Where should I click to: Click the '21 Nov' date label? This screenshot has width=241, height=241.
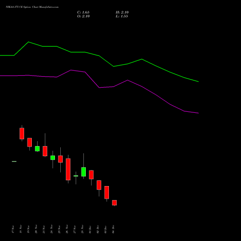pos(44,229)
